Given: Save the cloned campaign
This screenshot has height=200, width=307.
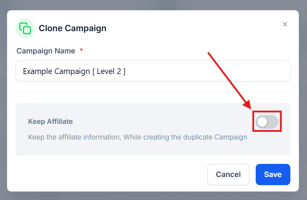Looking at the screenshot, I should tap(273, 175).
